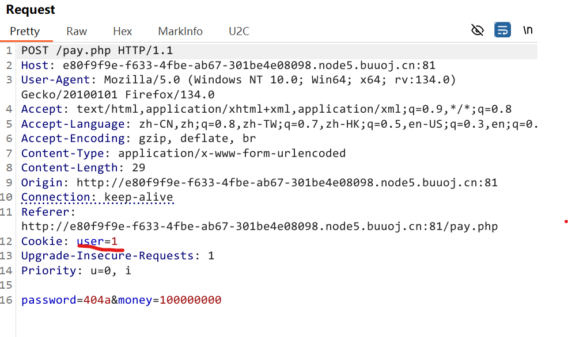Click the Content-Type header value
Viewport: 568px width, 337px height.
click(232, 154)
